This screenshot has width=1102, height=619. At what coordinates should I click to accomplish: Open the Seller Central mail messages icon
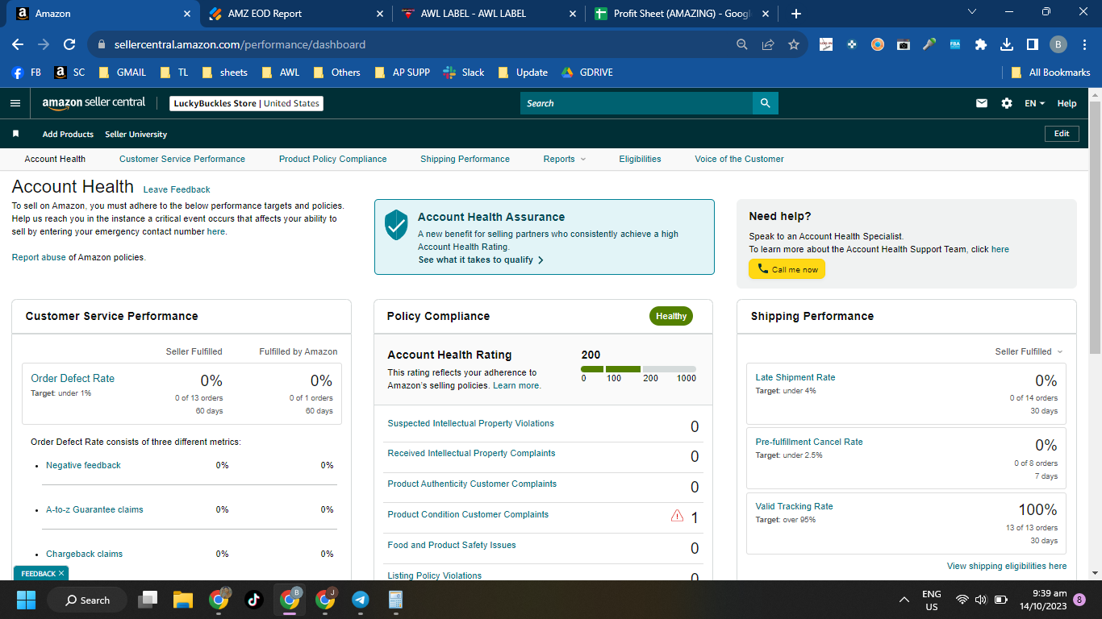click(x=982, y=103)
